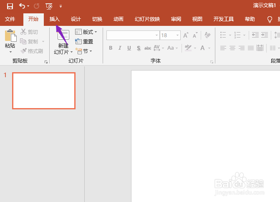
Task: Justify text alignment
Action: [x=251, y=48]
